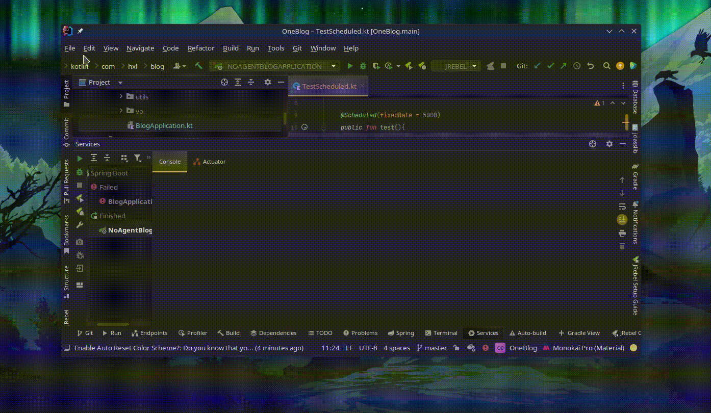This screenshot has height=413, width=711.
Task: Run with JRebel rocket icon in main toolbar
Action: click(x=409, y=66)
